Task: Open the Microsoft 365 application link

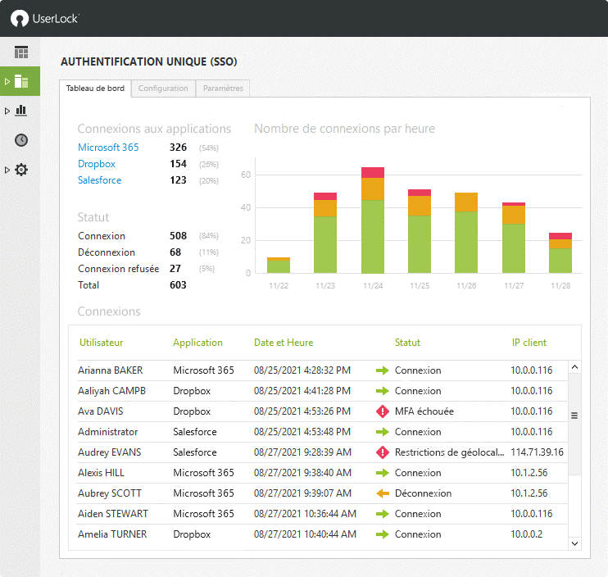Action: click(108, 148)
